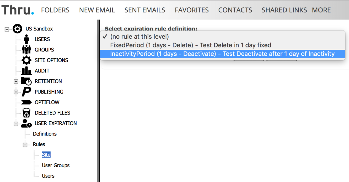Click the Retention folder clock icon
The image size is (349, 182).
26,81
